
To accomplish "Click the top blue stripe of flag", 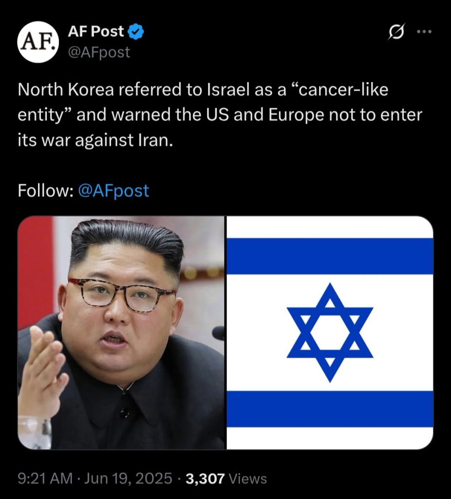I will (x=330, y=256).
